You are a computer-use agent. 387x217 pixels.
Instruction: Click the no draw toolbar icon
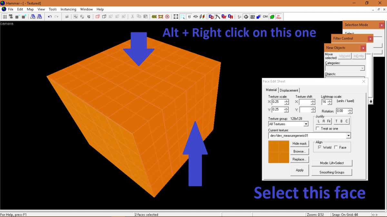(279, 16)
